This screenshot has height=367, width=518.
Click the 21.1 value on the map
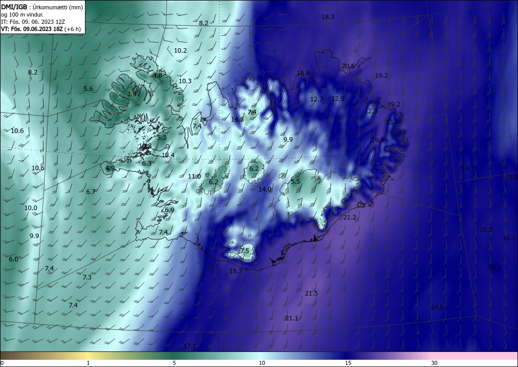click(292, 318)
